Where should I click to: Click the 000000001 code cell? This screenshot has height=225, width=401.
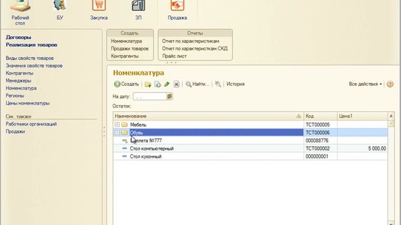pyautogui.click(x=320, y=156)
